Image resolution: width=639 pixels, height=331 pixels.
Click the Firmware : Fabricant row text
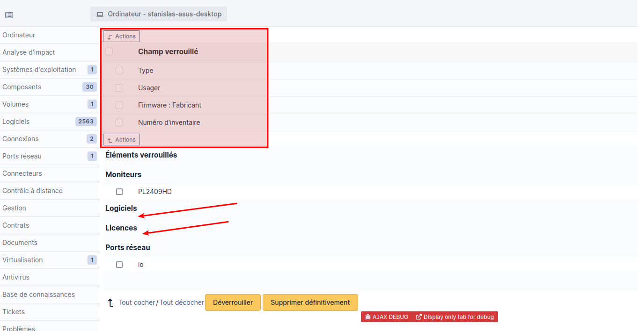point(170,105)
